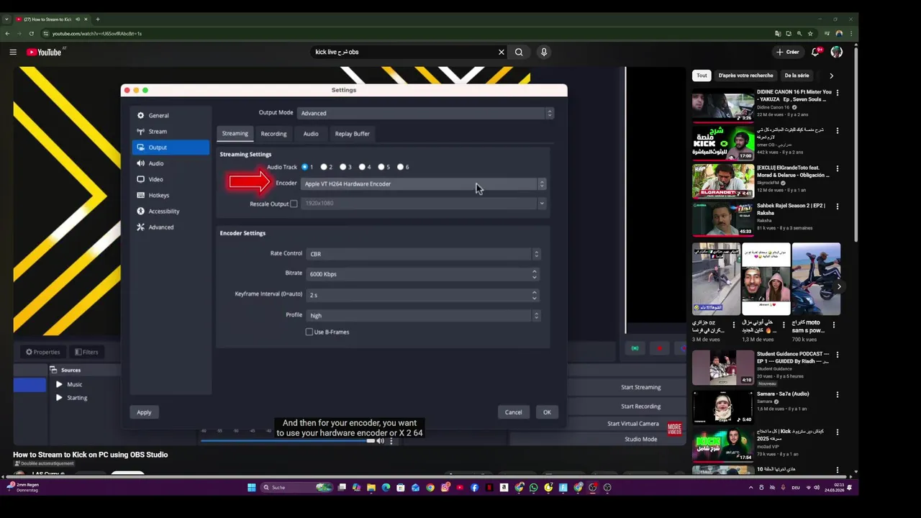Viewport: 921px width, 518px height.
Task: Open options menu for Samara - Sa7a video
Action: [x=838, y=394]
